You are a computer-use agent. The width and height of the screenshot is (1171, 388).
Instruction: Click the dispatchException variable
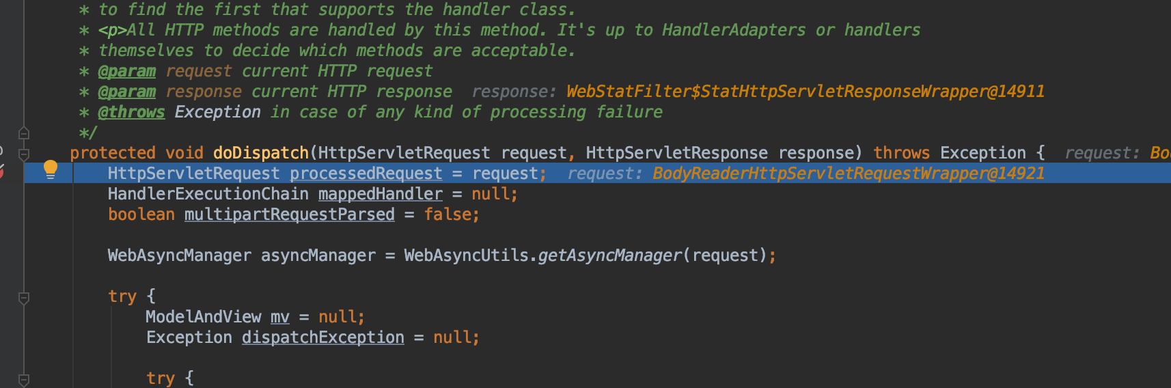click(x=323, y=337)
